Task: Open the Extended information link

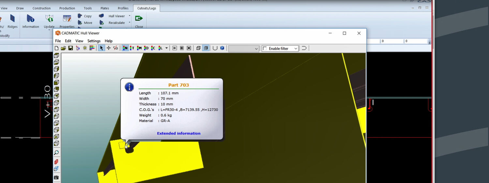Action: point(179,133)
